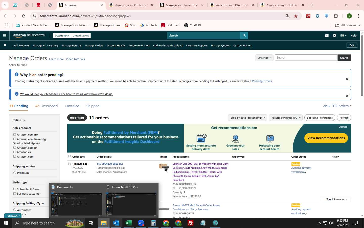Open the tab search dropdown arrow
Viewport: 364px width, 228px height.
coord(5,5)
